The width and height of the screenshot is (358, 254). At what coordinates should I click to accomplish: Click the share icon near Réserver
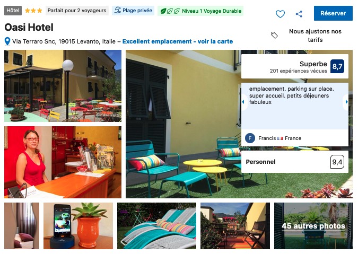pos(299,14)
